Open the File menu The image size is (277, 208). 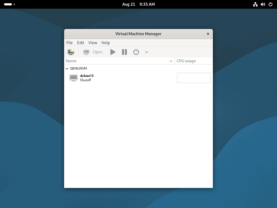click(x=69, y=43)
